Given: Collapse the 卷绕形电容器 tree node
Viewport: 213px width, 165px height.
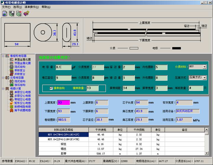Looking at the screenshot, I should (x=3, y=56).
